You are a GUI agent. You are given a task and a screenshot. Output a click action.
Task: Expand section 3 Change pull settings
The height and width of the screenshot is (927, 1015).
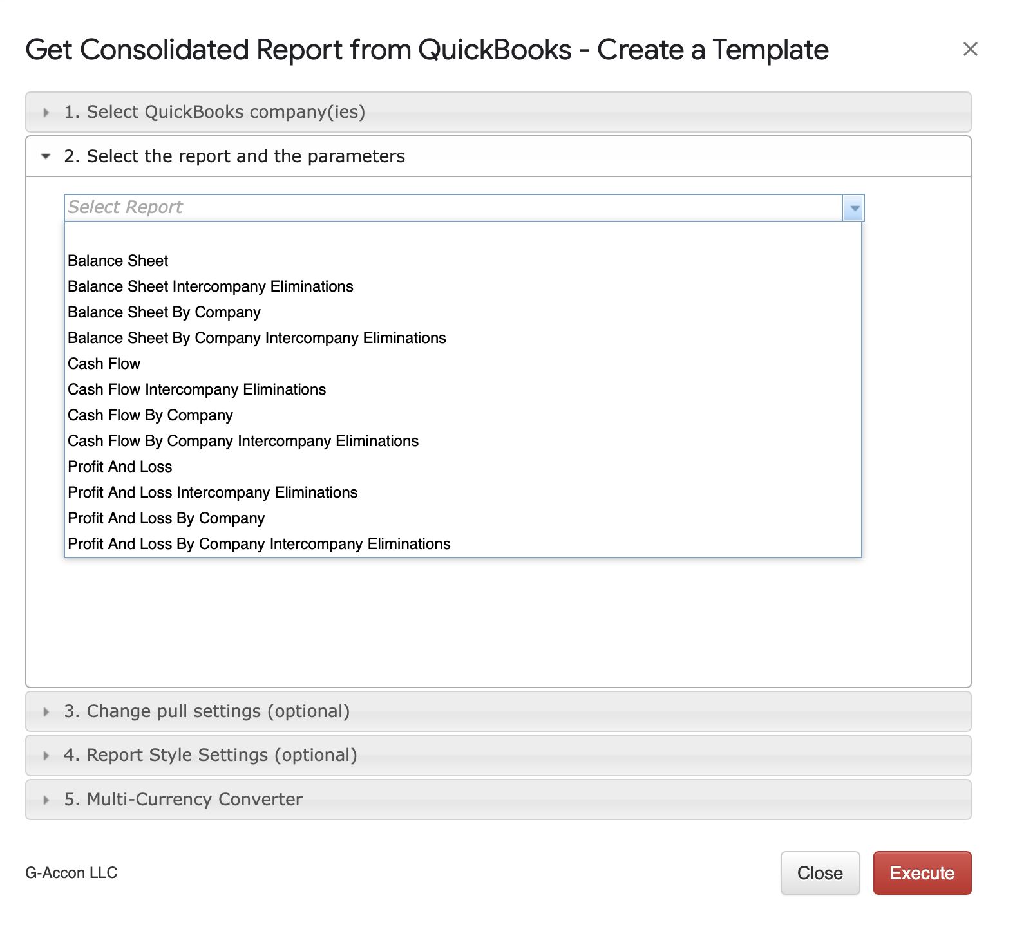click(498, 711)
